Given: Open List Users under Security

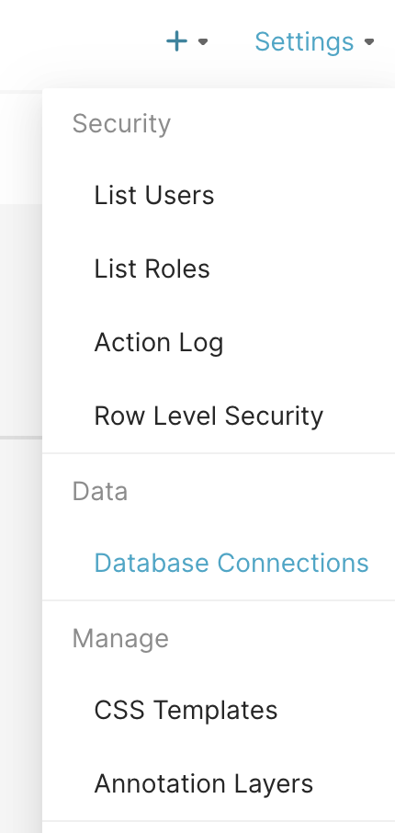Looking at the screenshot, I should point(154,195).
